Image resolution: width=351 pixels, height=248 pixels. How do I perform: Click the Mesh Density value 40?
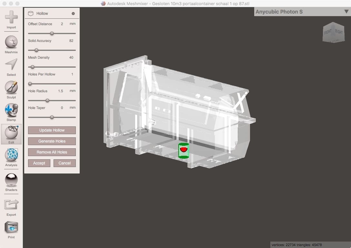71,57
